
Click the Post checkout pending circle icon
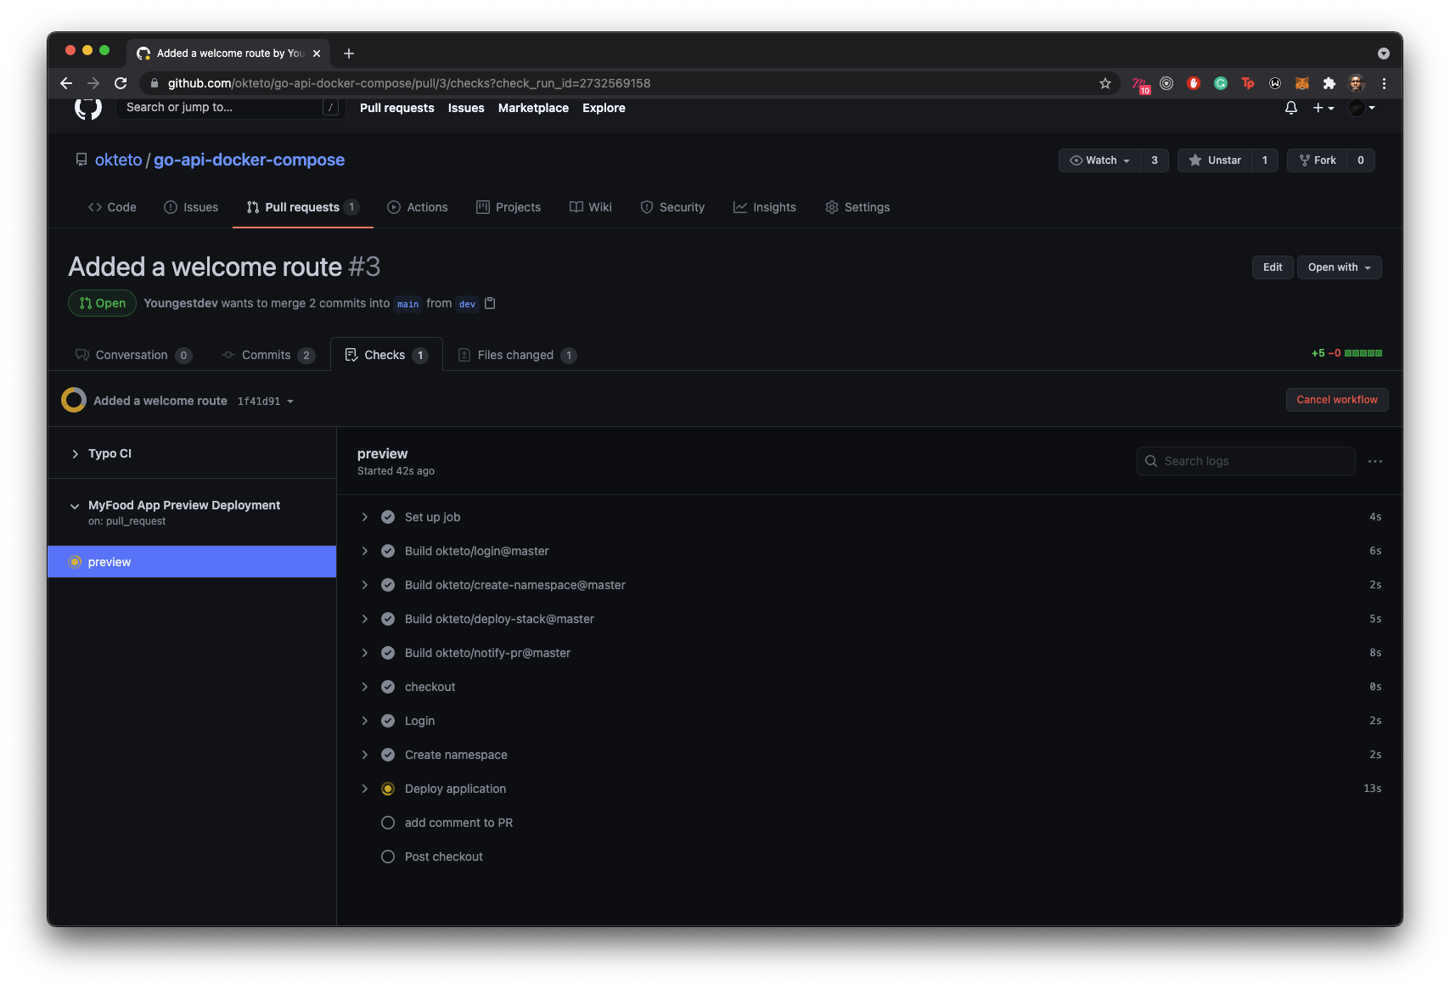click(388, 857)
